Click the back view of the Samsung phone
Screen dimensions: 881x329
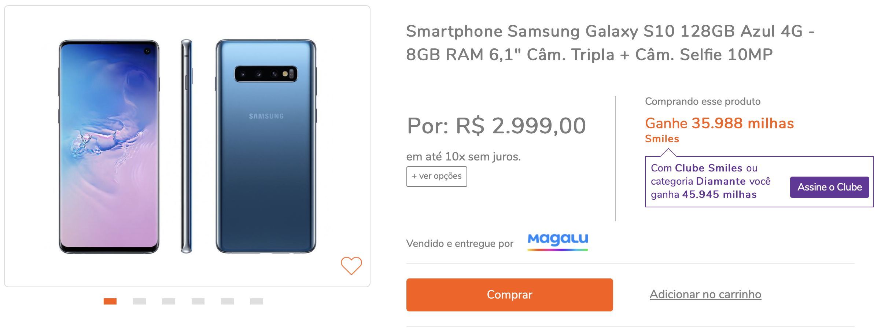click(266, 146)
